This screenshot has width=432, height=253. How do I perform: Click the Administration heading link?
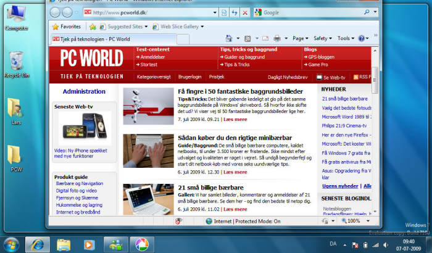click(84, 91)
